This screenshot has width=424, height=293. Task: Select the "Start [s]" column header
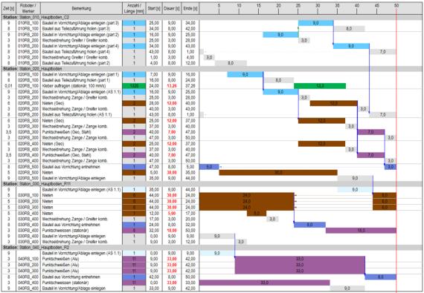154,8
